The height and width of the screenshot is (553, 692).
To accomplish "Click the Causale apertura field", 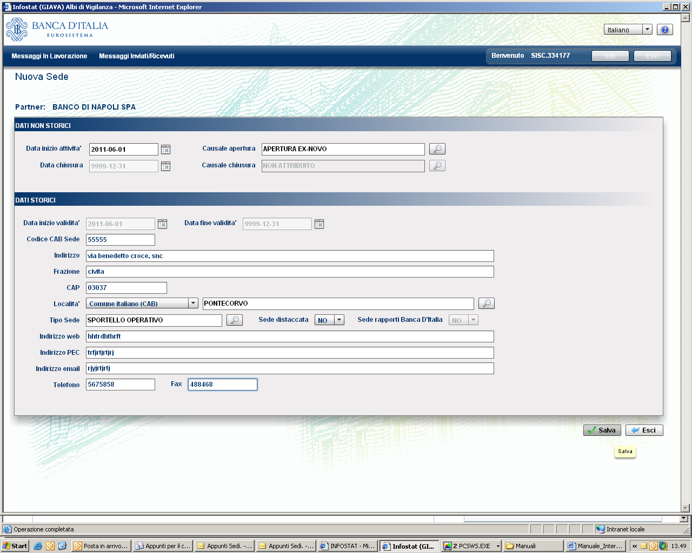I will coord(343,149).
